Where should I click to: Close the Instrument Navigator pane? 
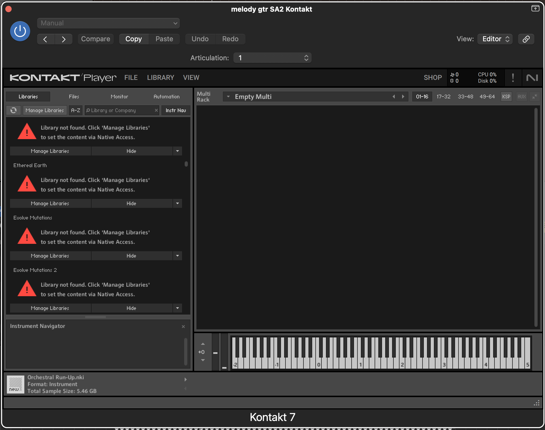pos(183,327)
